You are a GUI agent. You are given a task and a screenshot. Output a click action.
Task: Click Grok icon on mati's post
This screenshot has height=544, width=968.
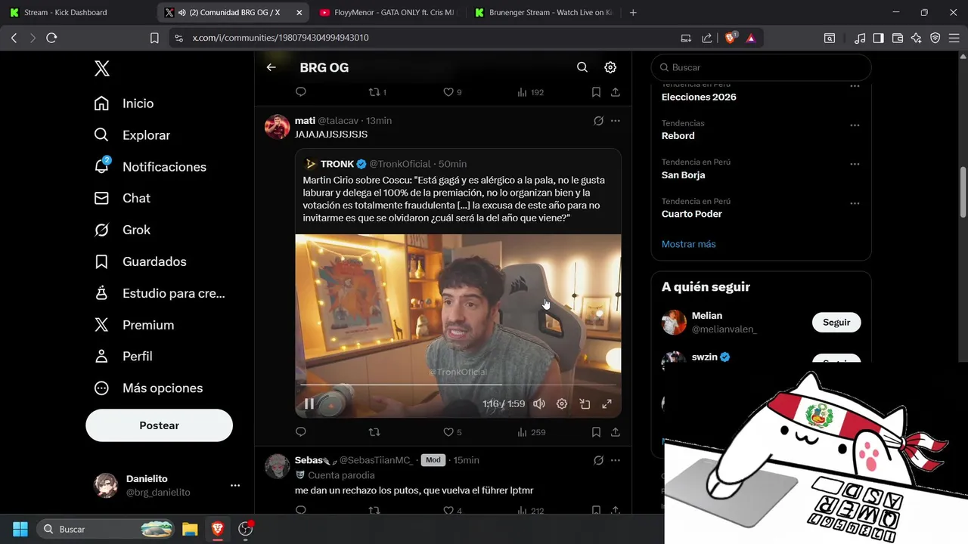click(598, 121)
